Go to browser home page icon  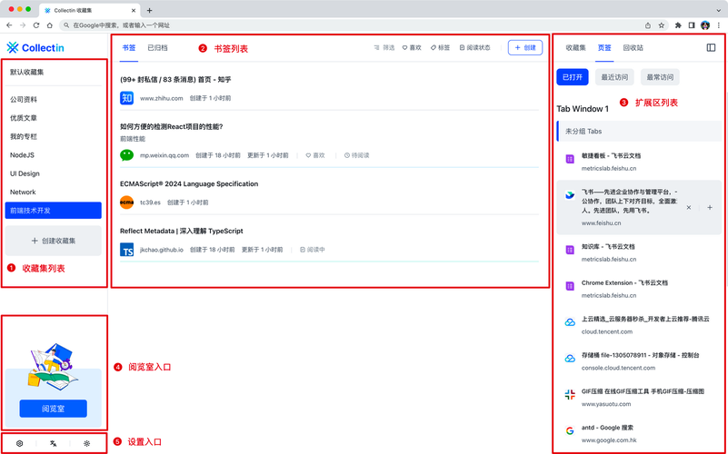click(x=49, y=25)
